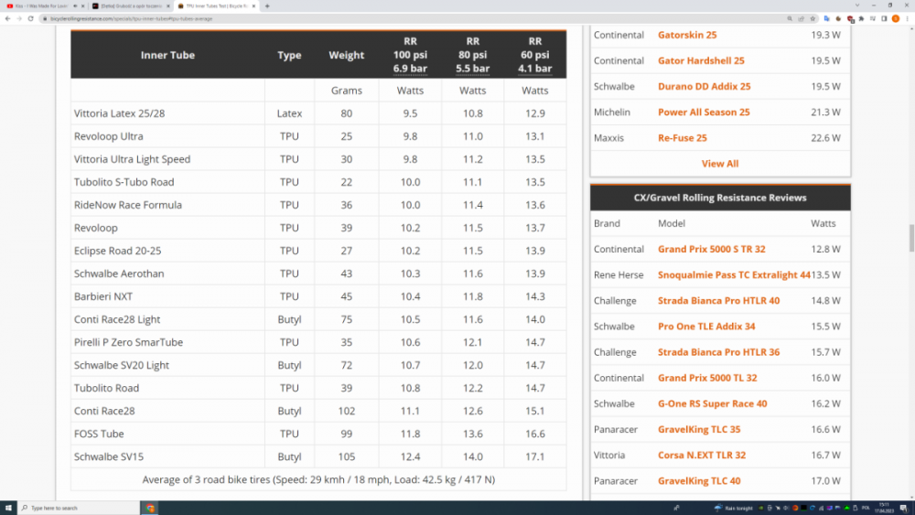This screenshot has width=915, height=515.
Task: Select the Vittoria Latex 25/28 row name
Action: [119, 113]
